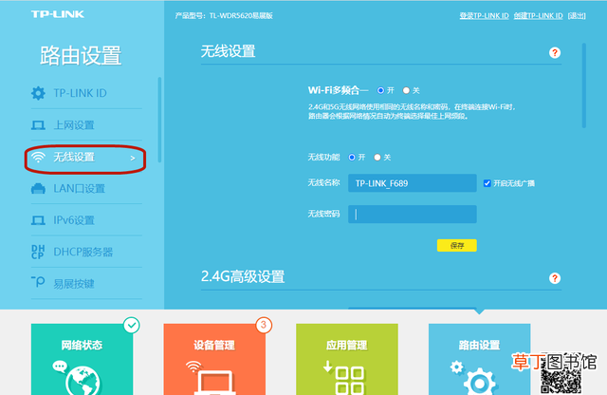Click the TP-LINK ID gear icon
This screenshot has height=395, width=607.
(x=38, y=93)
